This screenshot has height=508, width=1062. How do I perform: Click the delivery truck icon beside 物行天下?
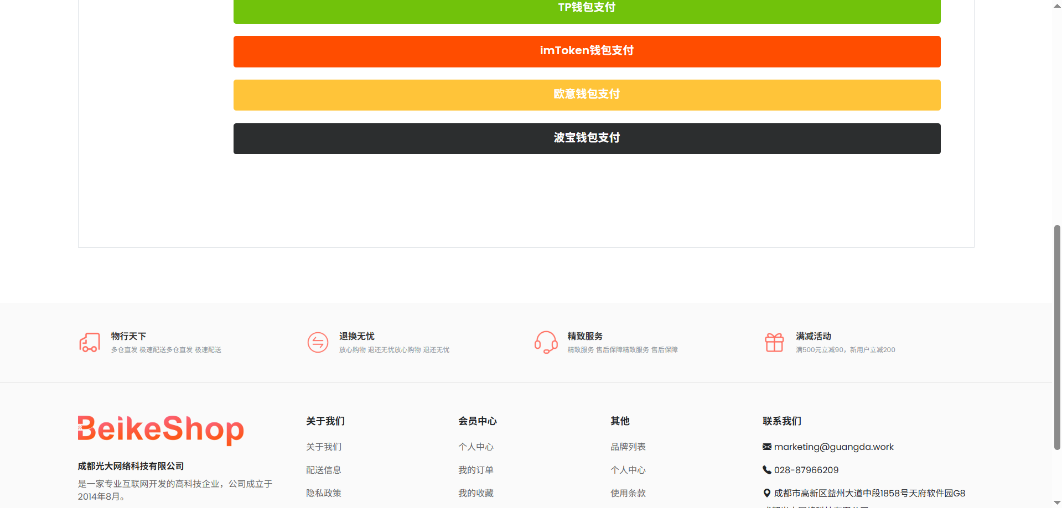[89, 342]
